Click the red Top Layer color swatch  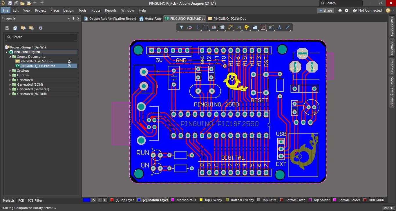(x=112, y=200)
